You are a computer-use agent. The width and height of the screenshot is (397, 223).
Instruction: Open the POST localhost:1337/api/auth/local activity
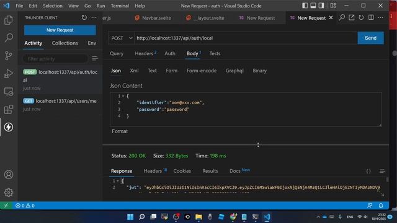click(x=60, y=80)
